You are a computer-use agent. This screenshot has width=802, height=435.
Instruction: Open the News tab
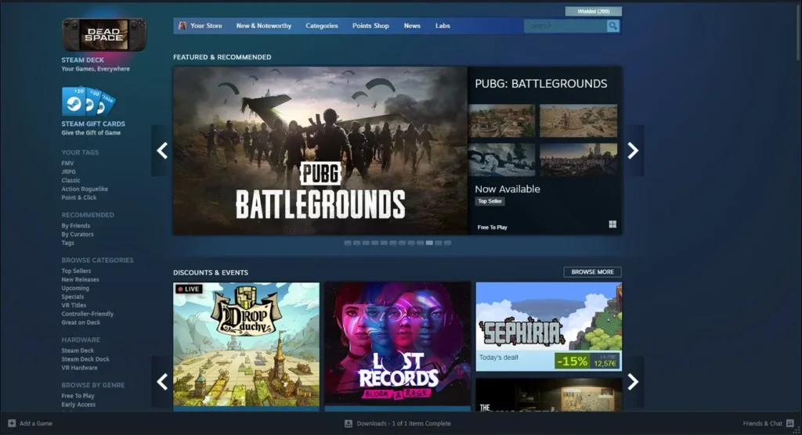412,26
